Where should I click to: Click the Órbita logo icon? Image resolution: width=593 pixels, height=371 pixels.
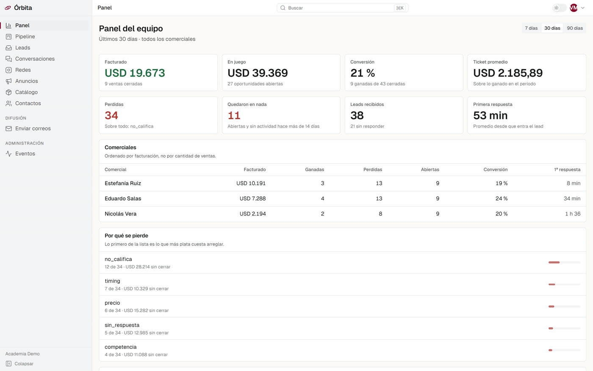(x=8, y=8)
